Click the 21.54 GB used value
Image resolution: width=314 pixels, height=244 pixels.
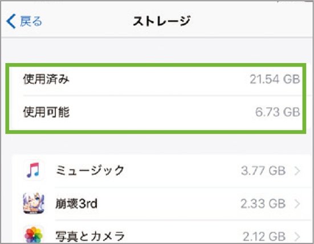point(275,79)
